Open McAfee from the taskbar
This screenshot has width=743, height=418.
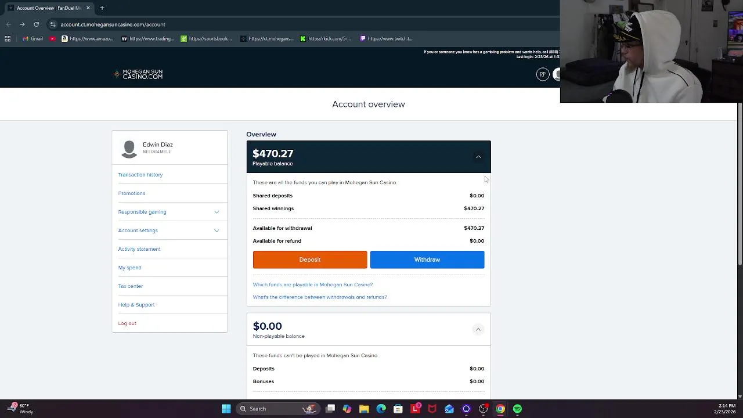[x=432, y=409]
